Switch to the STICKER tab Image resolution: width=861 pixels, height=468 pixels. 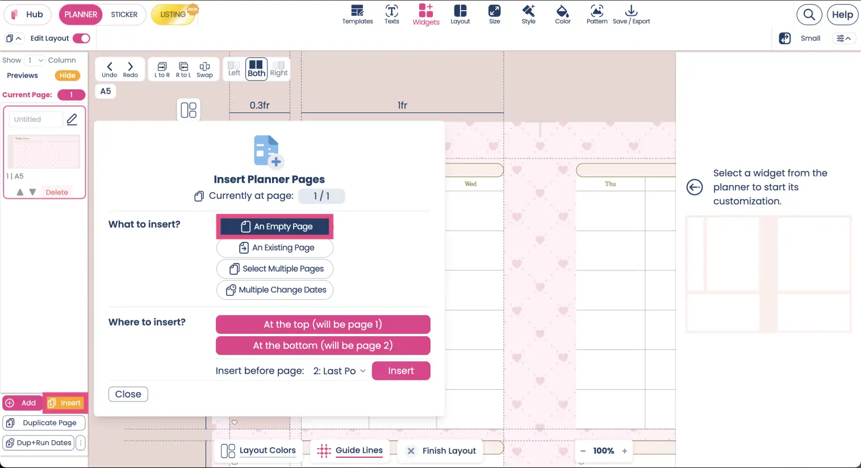point(124,14)
